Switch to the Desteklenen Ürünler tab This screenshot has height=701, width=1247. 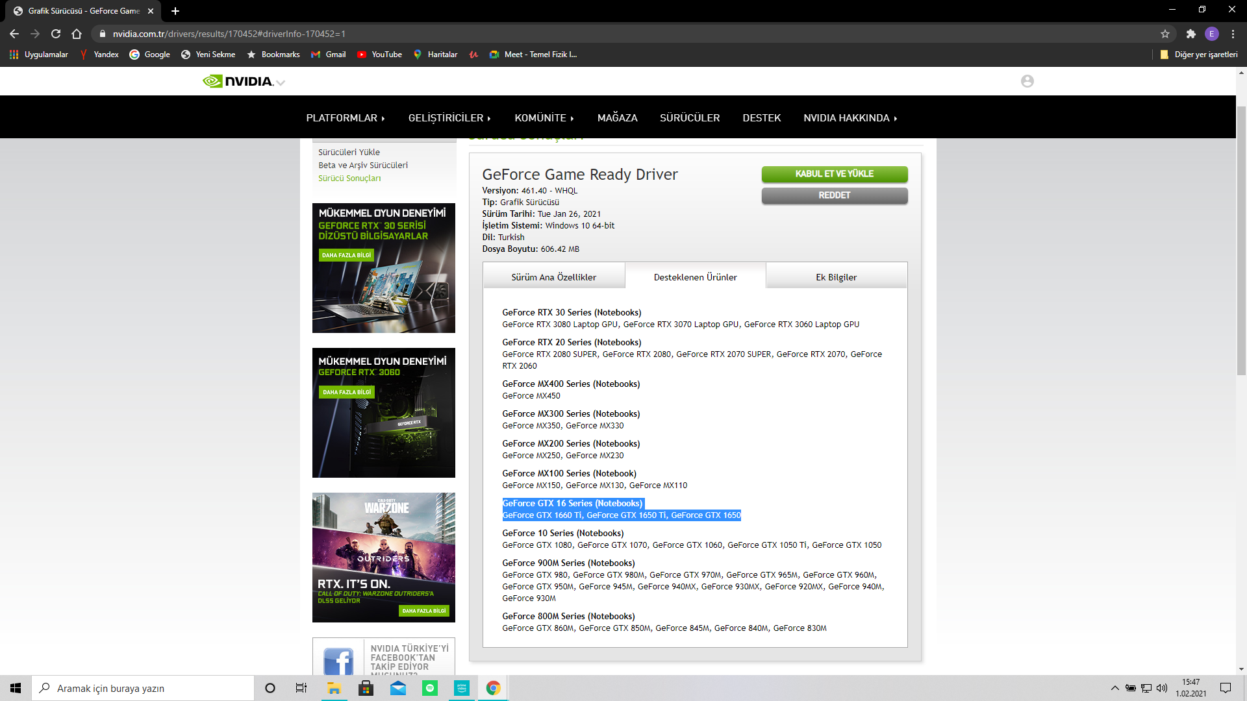click(x=695, y=277)
